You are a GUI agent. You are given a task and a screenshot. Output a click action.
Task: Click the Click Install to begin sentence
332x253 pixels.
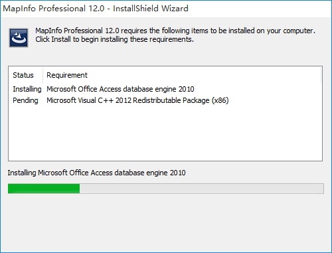coord(114,39)
